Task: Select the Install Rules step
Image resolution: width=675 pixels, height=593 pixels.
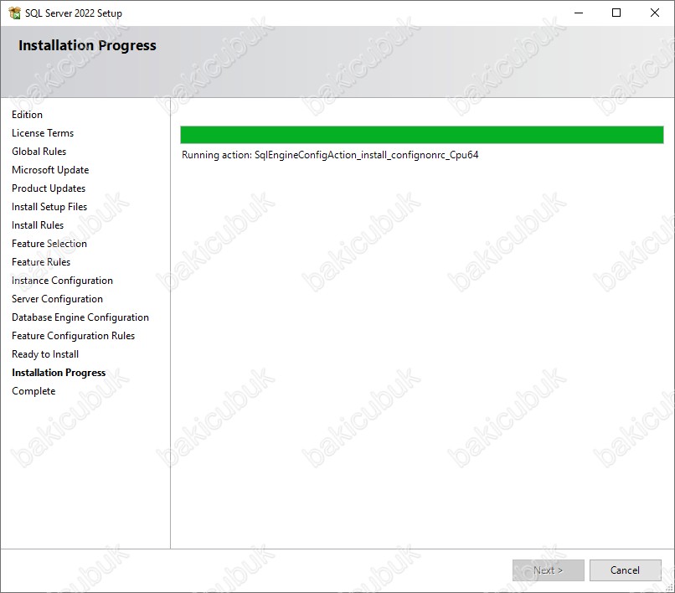Action: [x=38, y=225]
